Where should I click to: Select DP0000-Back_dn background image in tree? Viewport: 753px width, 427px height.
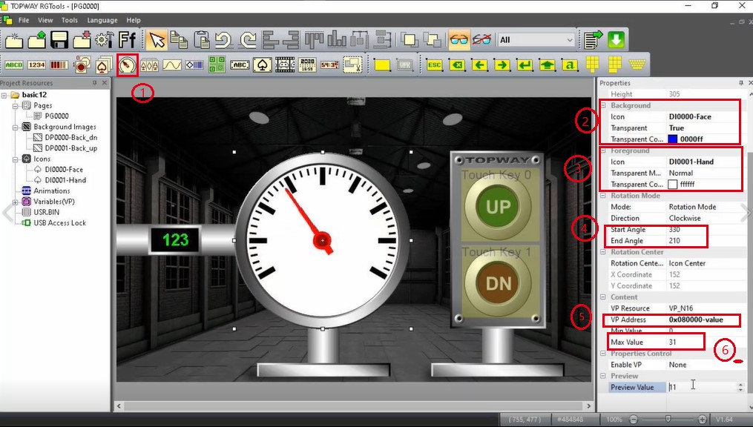(x=71, y=138)
